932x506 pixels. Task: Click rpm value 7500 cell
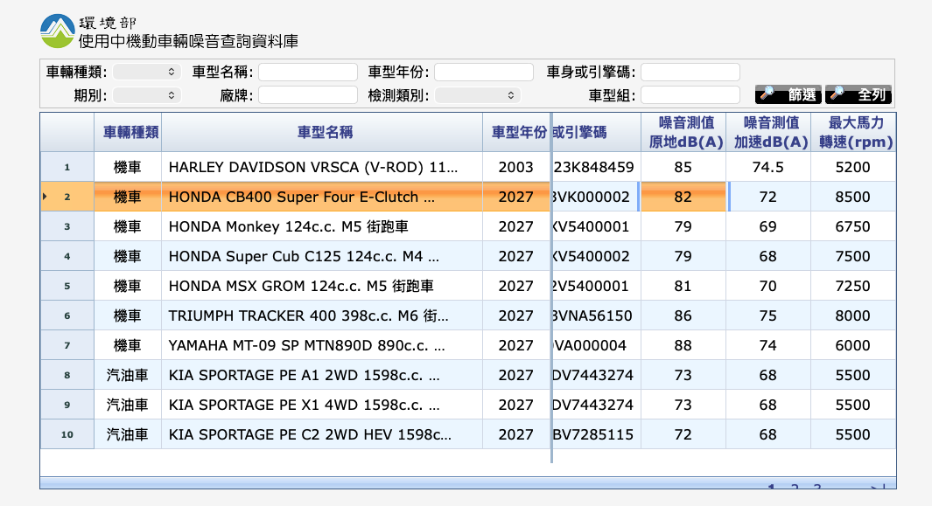pyautogui.click(x=853, y=256)
